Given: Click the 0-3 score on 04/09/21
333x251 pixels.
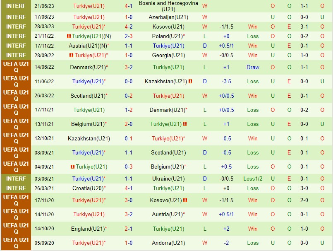Looking at the screenshot, I should coord(129,167).
